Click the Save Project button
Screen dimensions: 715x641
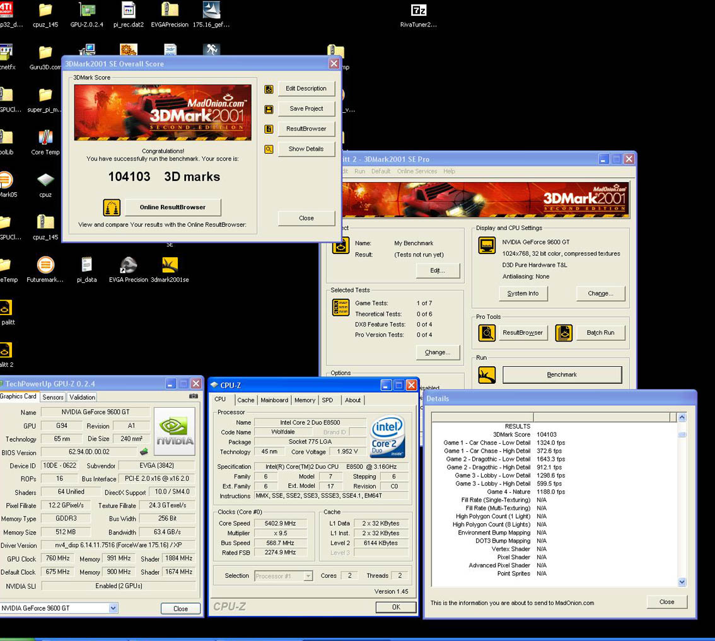(306, 108)
